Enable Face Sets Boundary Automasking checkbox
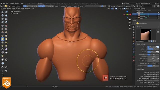Viewport: 160px width, 90px height. (x=158, y=78)
